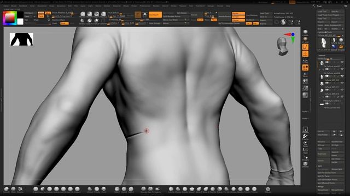Select the dashed-circle stroke icon

tap(305, 150)
